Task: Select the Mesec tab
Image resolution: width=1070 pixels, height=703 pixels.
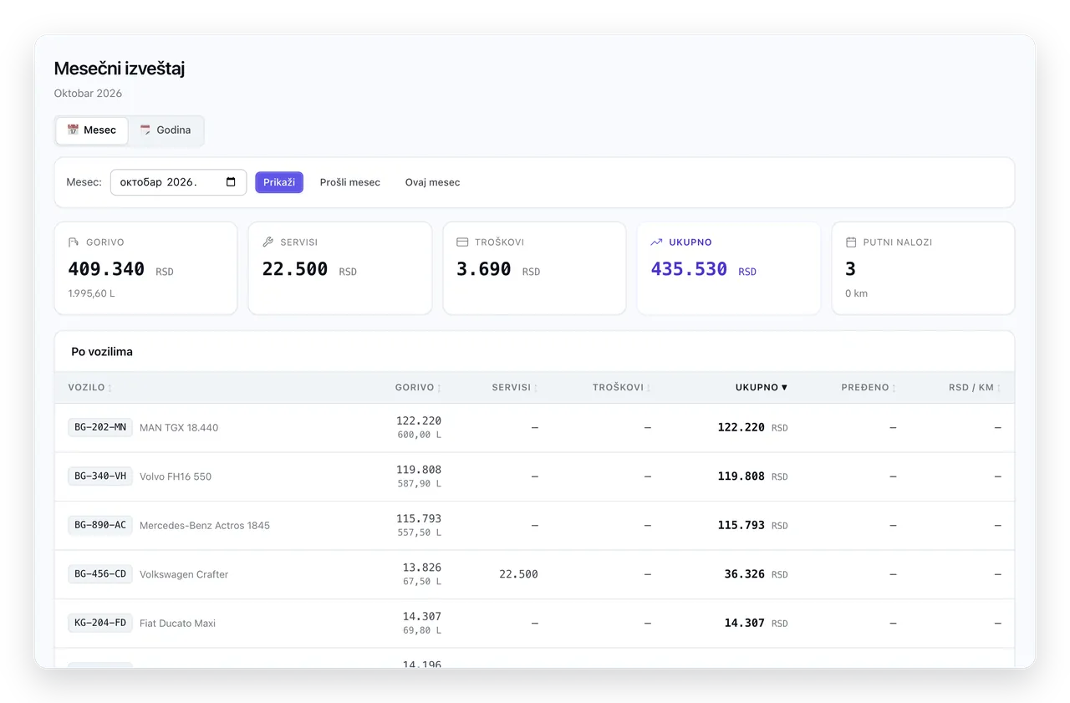Action: 92,130
